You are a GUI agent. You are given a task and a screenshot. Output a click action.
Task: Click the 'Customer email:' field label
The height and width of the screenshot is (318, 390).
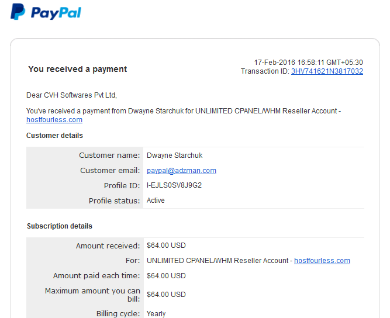click(110, 171)
